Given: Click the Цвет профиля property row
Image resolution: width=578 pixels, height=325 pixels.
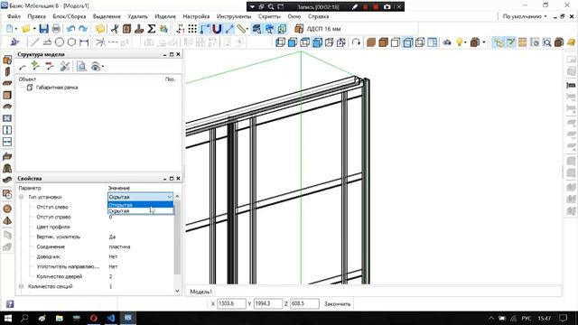Looking at the screenshot, I should (96, 227).
